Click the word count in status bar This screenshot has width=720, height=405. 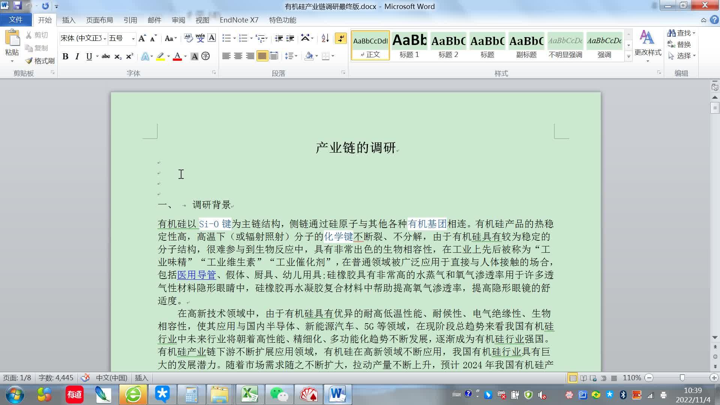(x=56, y=378)
